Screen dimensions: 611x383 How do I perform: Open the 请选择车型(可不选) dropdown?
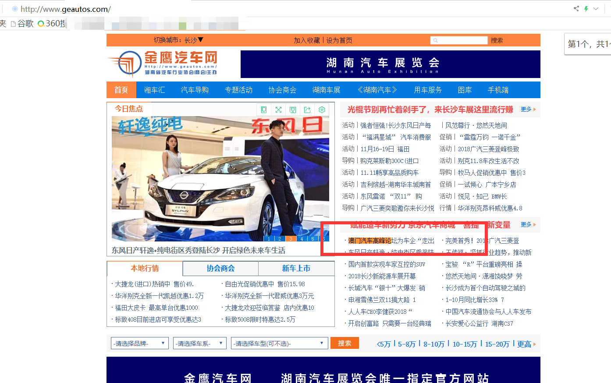pyautogui.click(x=280, y=343)
